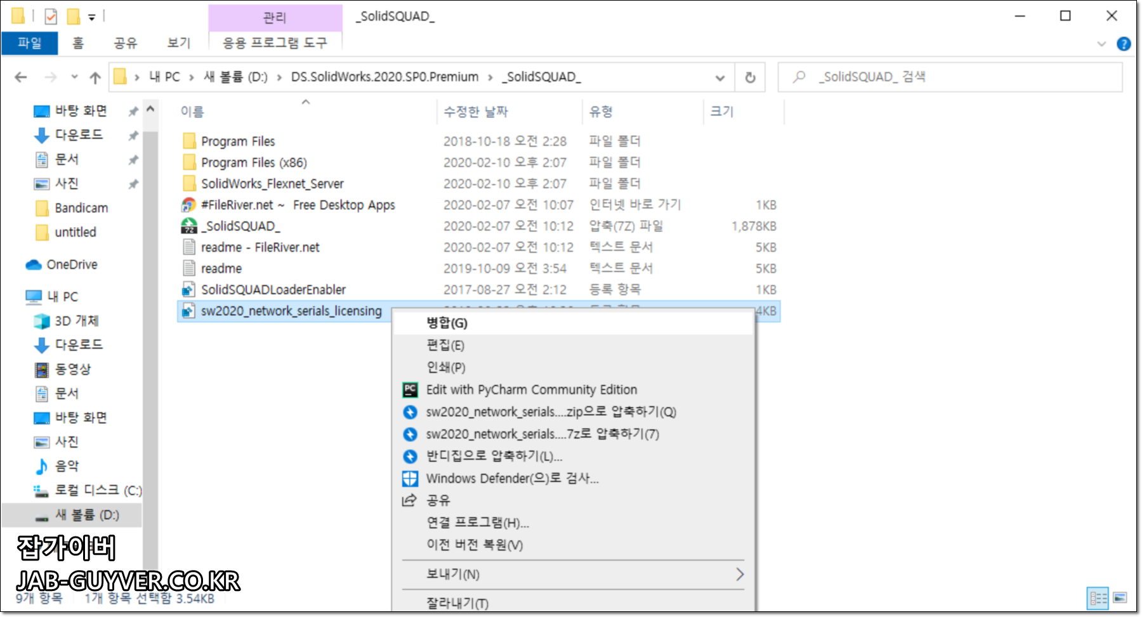Click the New folder quick access icon
The width and height of the screenshot is (1142, 617).
click(x=74, y=16)
